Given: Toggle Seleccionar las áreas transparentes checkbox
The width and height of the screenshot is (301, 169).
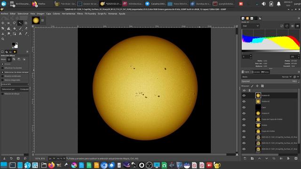Looking at the screenshot, I should (2, 72).
